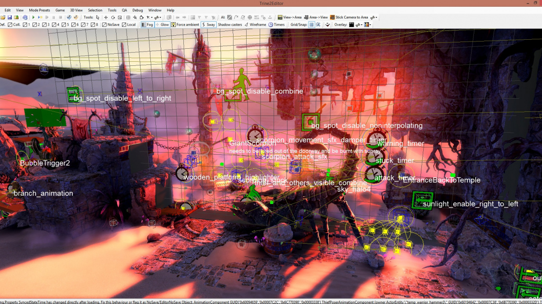Click the Timers clock icon

point(271,24)
